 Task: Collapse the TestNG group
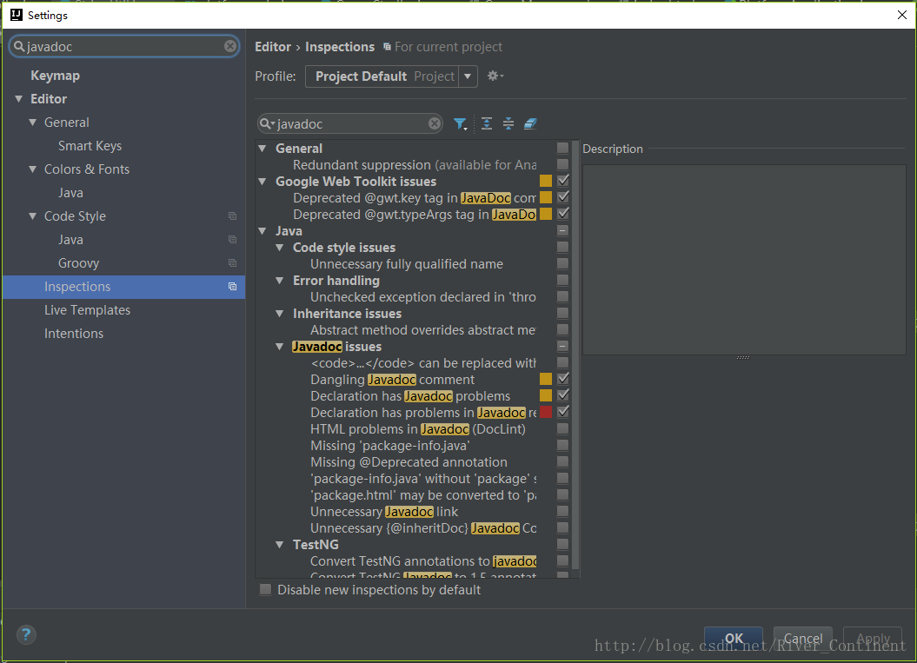[x=280, y=544]
